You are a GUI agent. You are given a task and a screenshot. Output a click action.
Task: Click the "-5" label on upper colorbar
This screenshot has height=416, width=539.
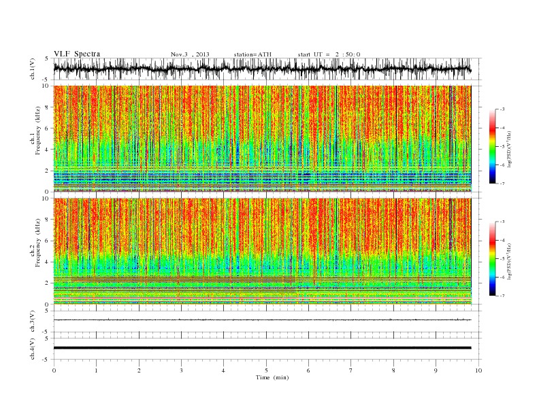click(502, 147)
